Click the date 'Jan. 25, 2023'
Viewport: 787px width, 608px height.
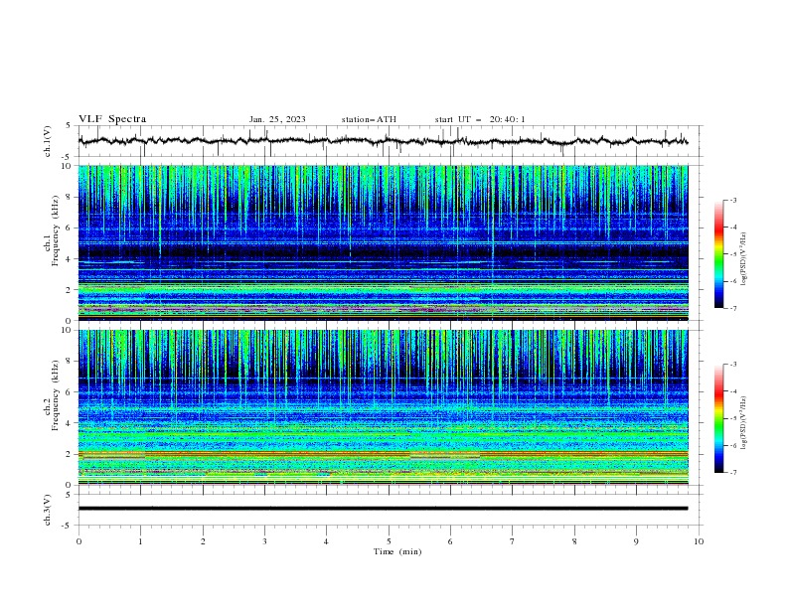(277, 119)
